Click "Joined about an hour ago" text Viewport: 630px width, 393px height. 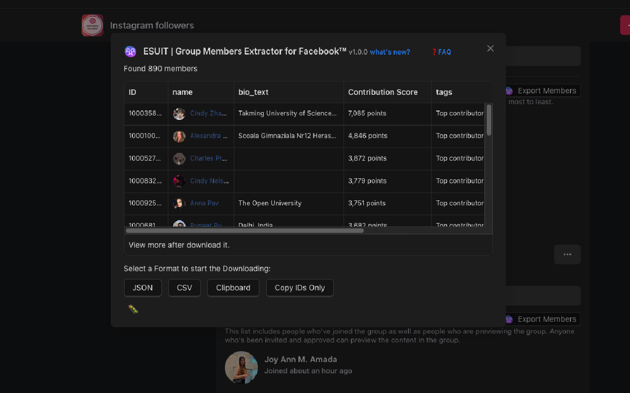point(308,371)
